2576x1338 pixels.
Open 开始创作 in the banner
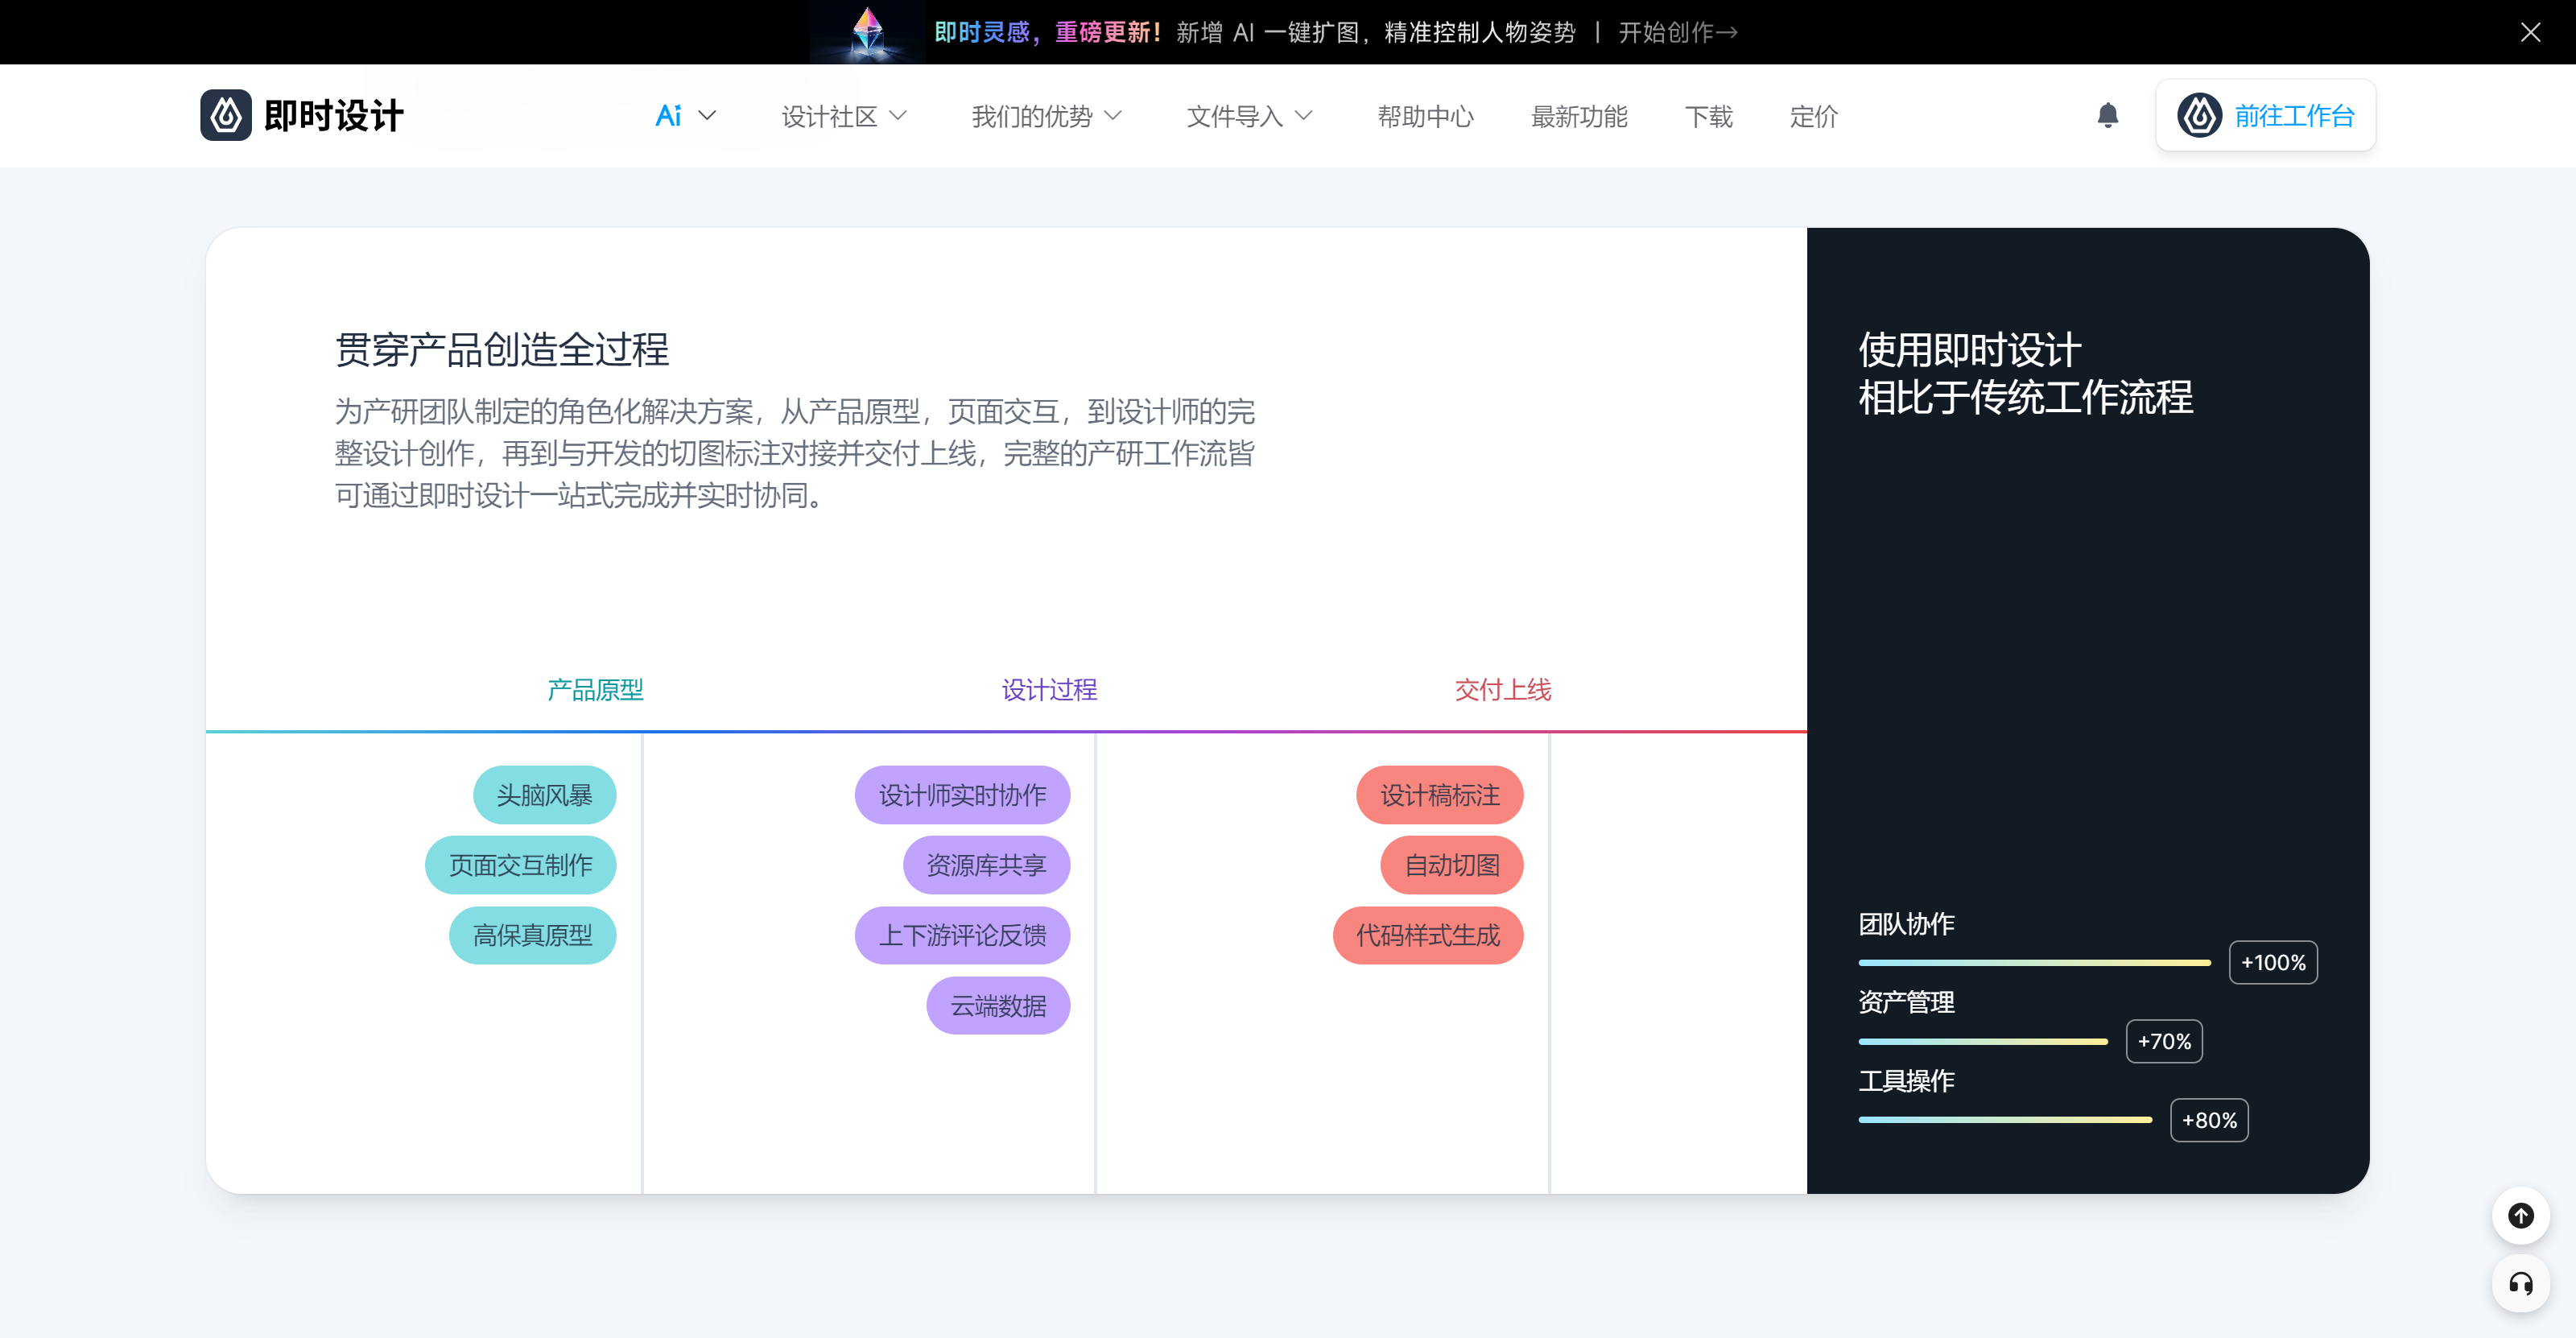(x=1677, y=32)
